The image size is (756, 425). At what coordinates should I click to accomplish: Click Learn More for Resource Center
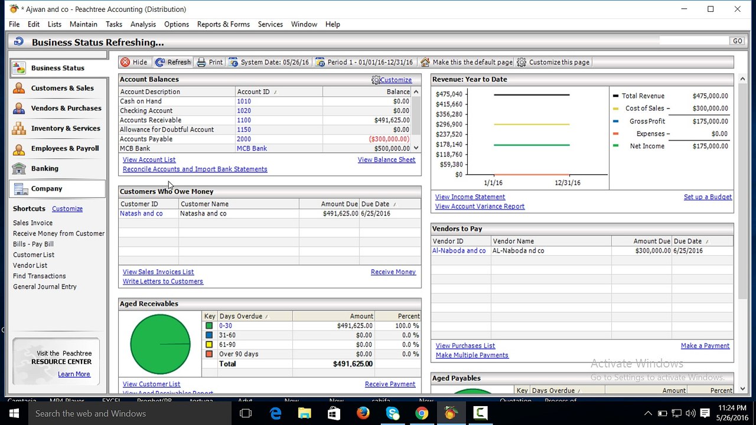point(74,374)
